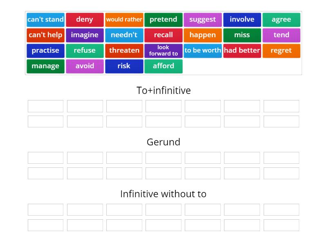
Task: Select the "look forward to" tile
Action: coord(163,50)
